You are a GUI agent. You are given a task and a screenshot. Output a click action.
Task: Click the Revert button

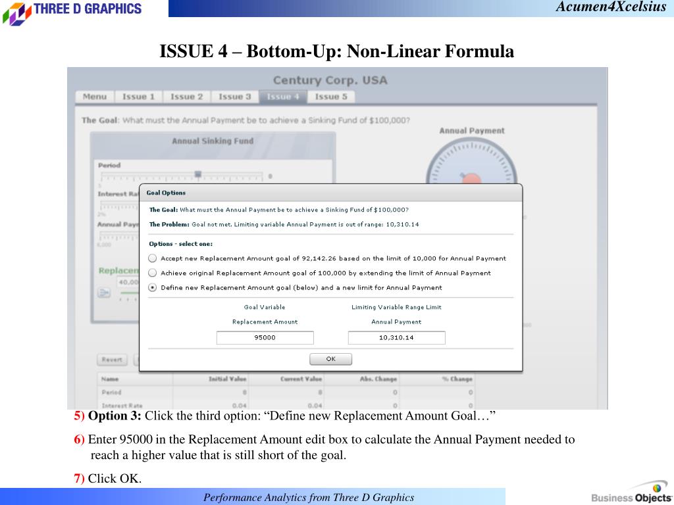pyautogui.click(x=112, y=360)
